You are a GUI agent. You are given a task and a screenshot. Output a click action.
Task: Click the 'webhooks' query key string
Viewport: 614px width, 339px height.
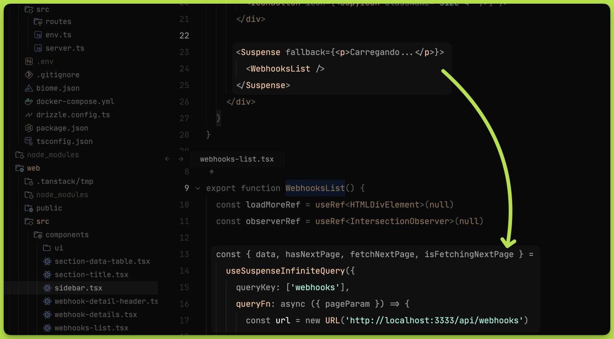tap(316, 287)
